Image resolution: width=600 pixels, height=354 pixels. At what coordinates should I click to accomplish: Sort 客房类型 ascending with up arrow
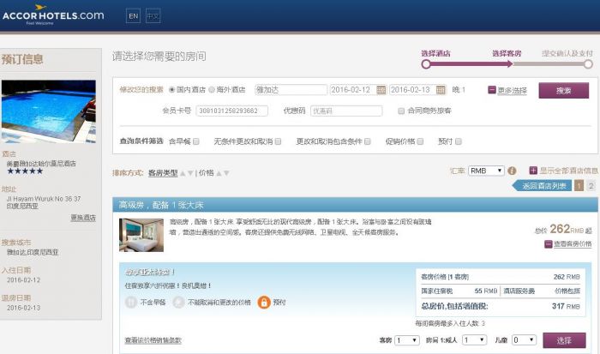point(183,173)
